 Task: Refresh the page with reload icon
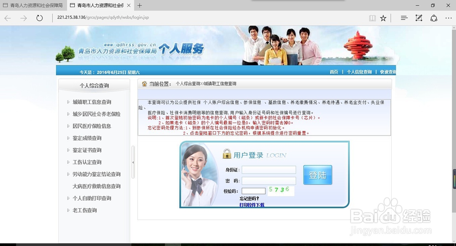tap(39, 18)
